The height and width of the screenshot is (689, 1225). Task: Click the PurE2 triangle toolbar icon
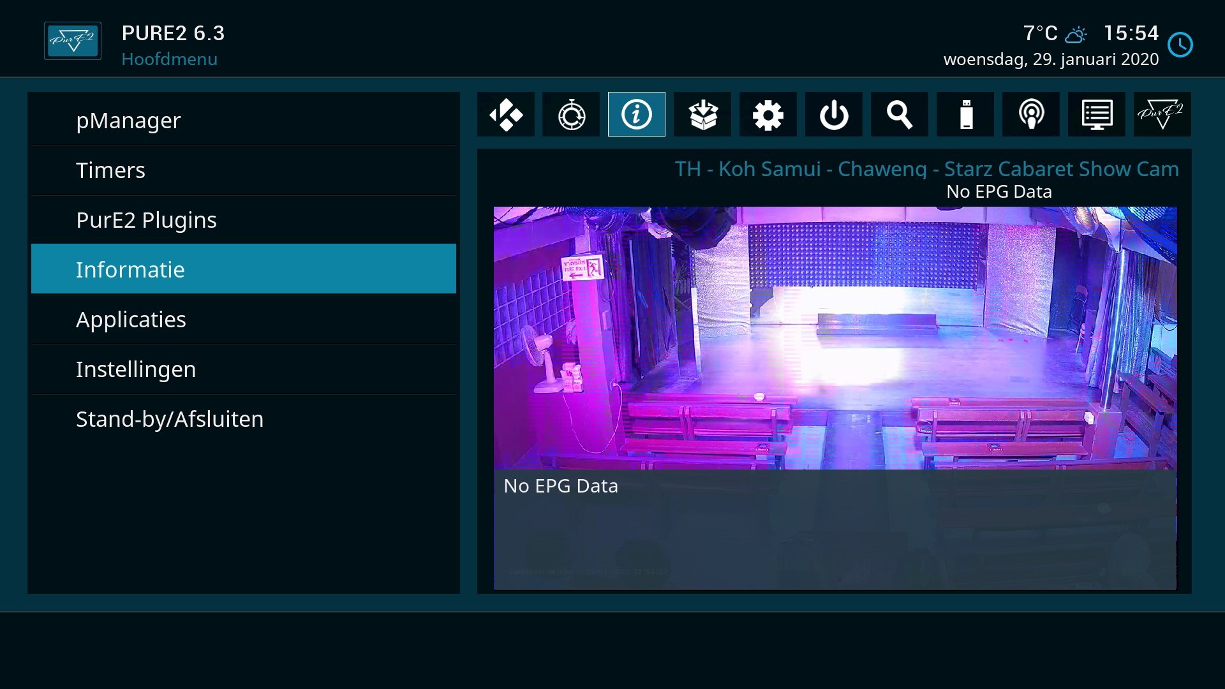(1162, 115)
